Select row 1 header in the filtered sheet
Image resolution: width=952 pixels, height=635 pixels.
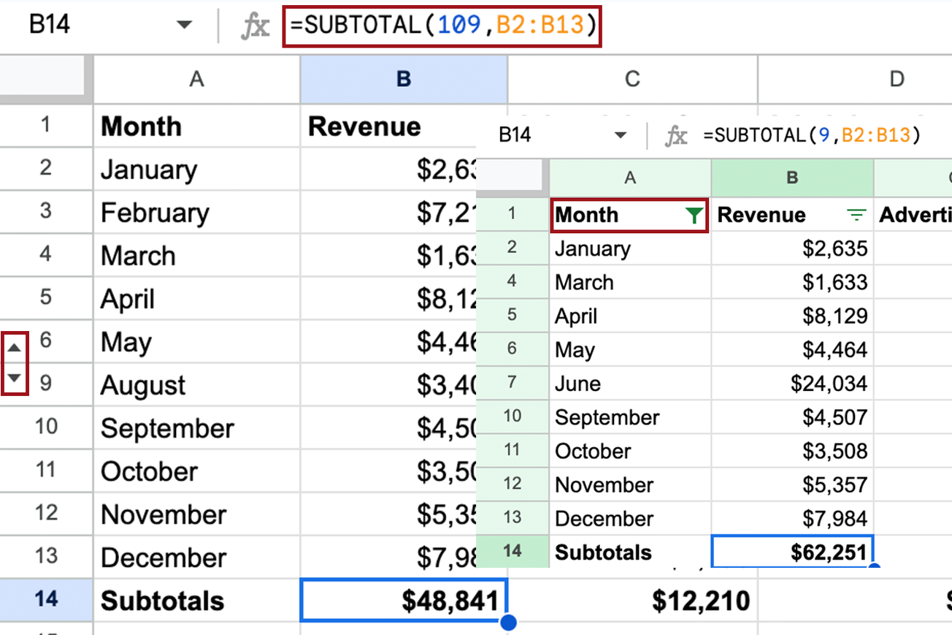tap(512, 214)
